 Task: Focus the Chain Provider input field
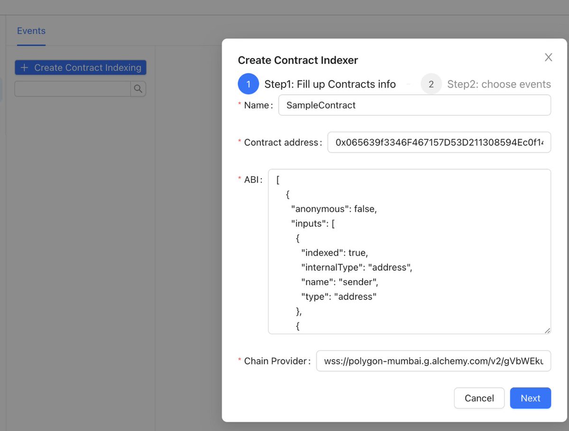[433, 361]
